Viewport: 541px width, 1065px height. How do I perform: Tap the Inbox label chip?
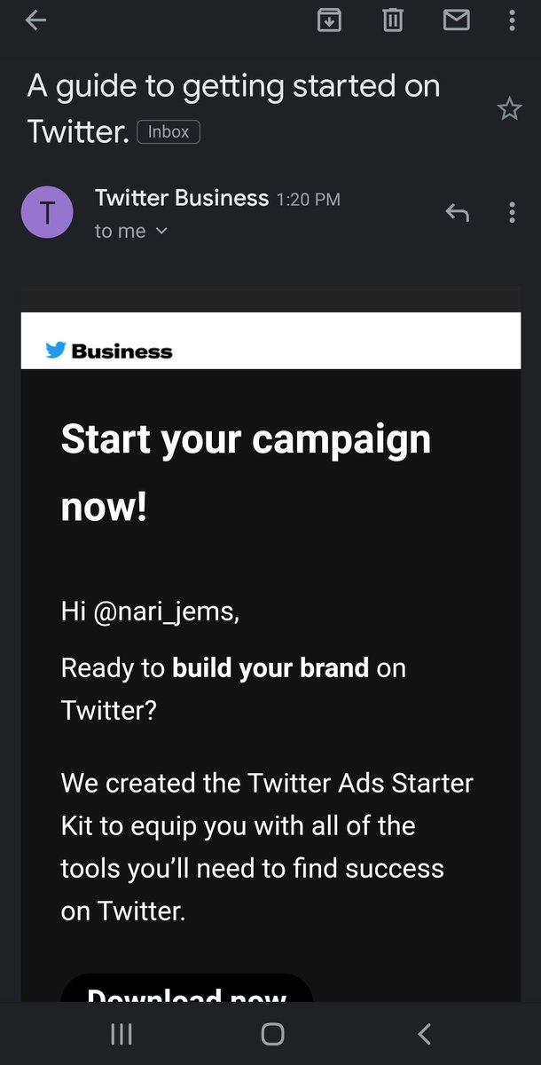pyautogui.click(x=169, y=132)
